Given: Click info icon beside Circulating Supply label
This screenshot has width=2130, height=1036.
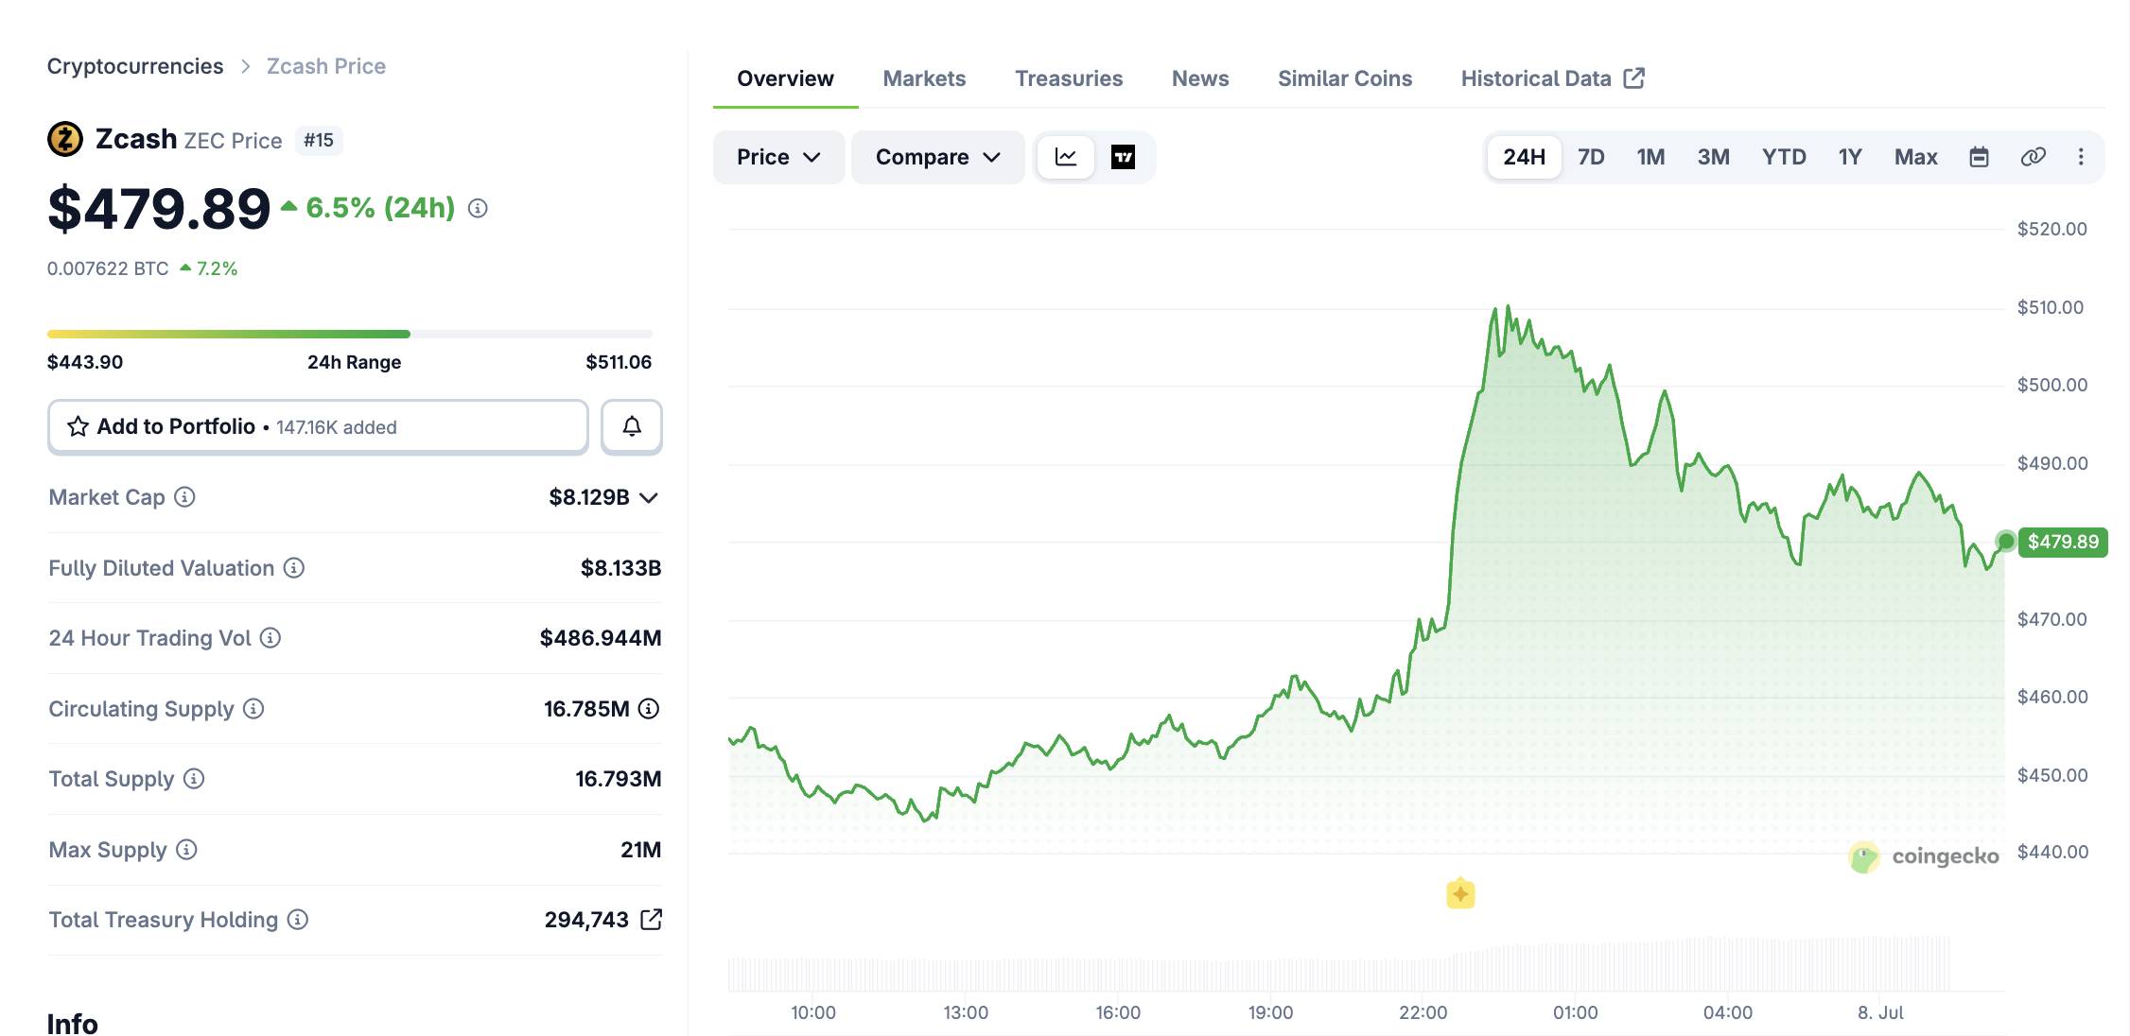Looking at the screenshot, I should [x=253, y=708].
